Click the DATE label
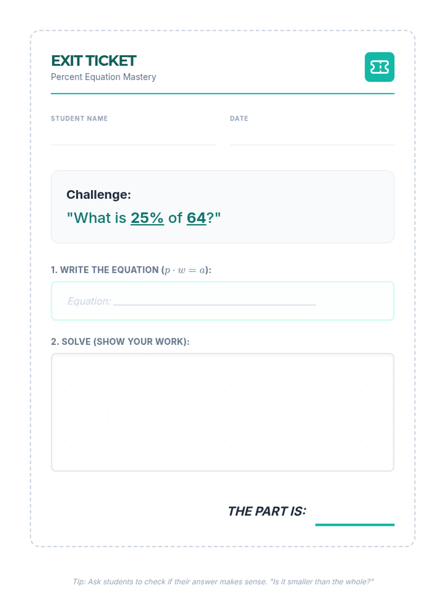 coord(239,118)
